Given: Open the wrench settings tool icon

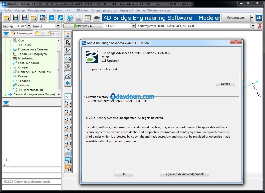Looking at the screenshot, I should [x=61, y=18].
